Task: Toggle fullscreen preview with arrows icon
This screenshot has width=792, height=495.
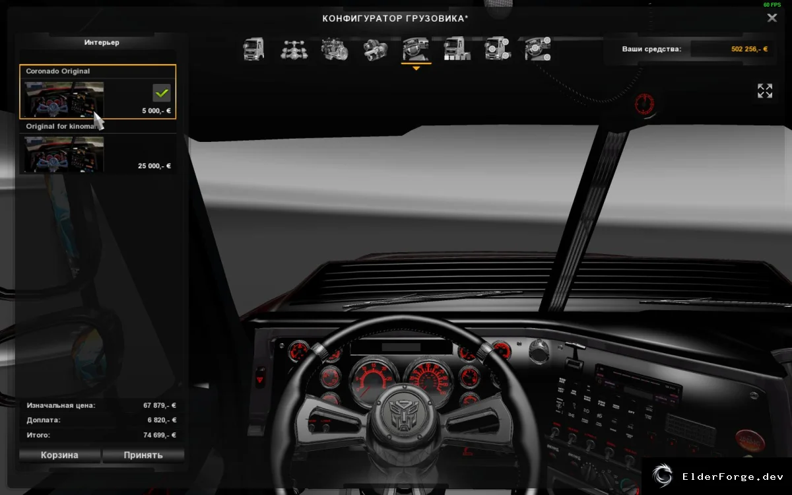Action: point(765,91)
